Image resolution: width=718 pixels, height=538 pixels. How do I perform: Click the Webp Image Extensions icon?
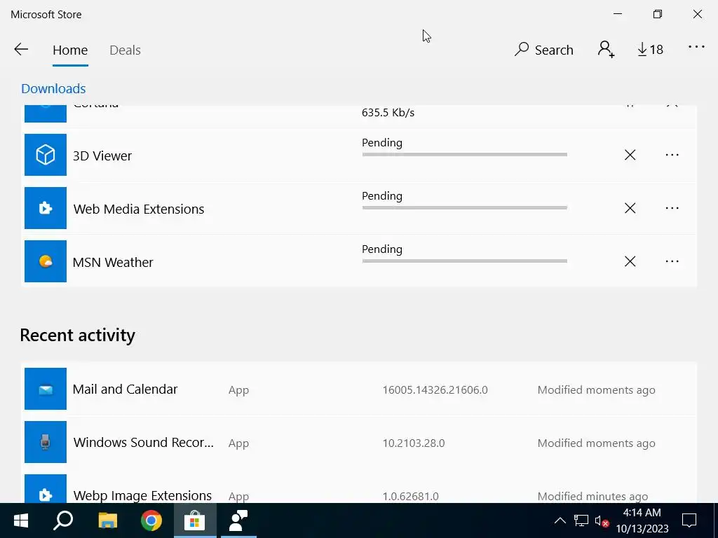[x=46, y=488]
